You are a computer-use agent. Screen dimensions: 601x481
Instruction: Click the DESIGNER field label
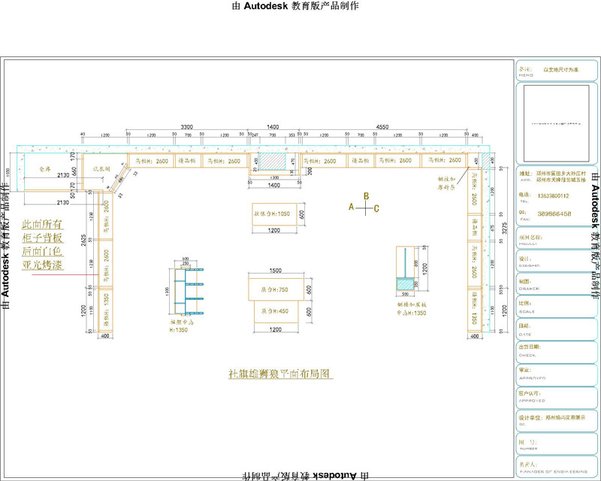tap(530, 266)
